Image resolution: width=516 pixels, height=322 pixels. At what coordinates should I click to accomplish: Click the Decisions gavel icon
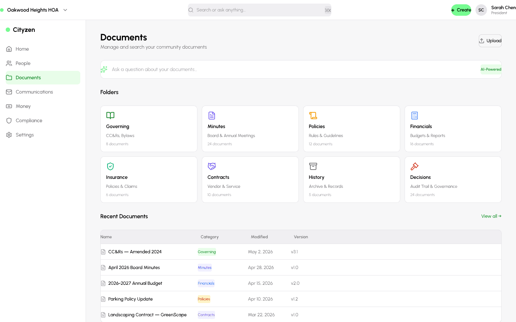[x=415, y=166]
